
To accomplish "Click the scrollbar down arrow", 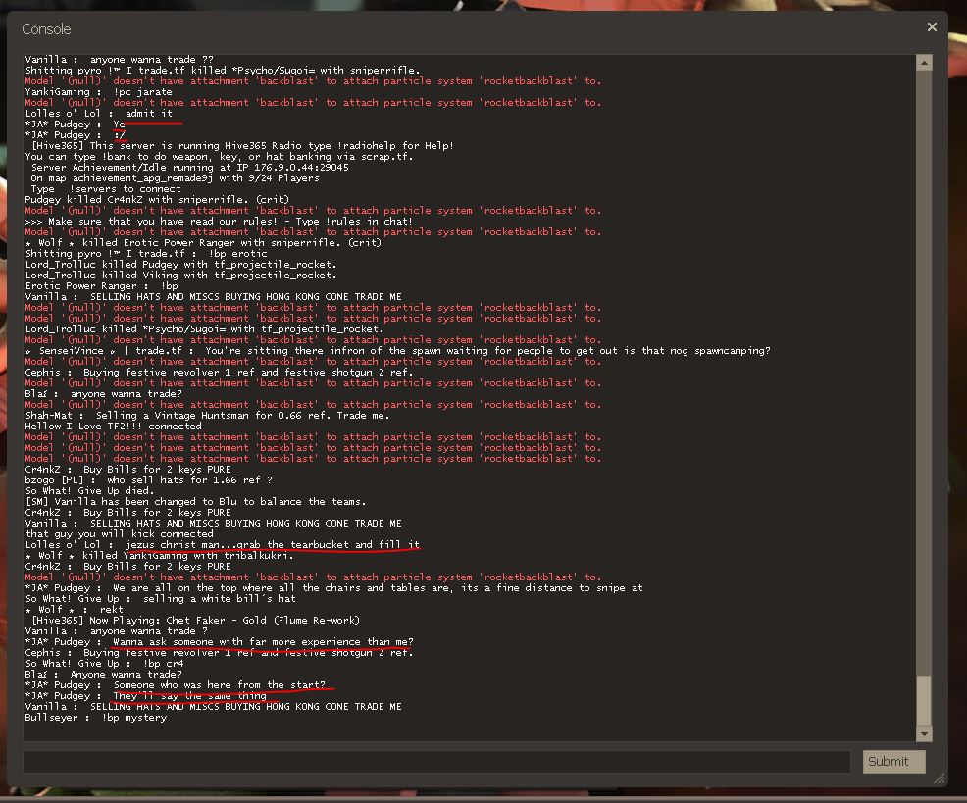I will (923, 733).
